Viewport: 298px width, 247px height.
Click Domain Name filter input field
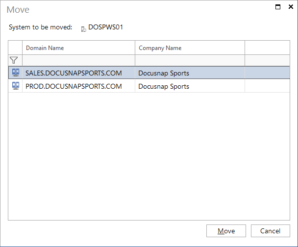click(79, 60)
